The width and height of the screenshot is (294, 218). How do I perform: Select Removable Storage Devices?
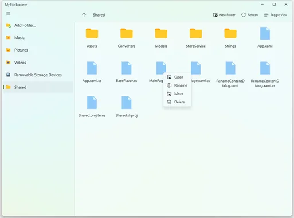click(34, 75)
